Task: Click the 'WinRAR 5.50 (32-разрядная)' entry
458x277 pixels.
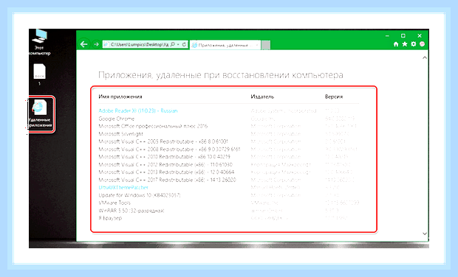Action: click(x=131, y=211)
